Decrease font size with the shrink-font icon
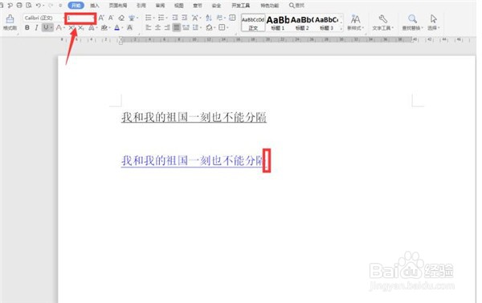Image resolution: width=482 pixels, height=303 pixels. coord(111,18)
